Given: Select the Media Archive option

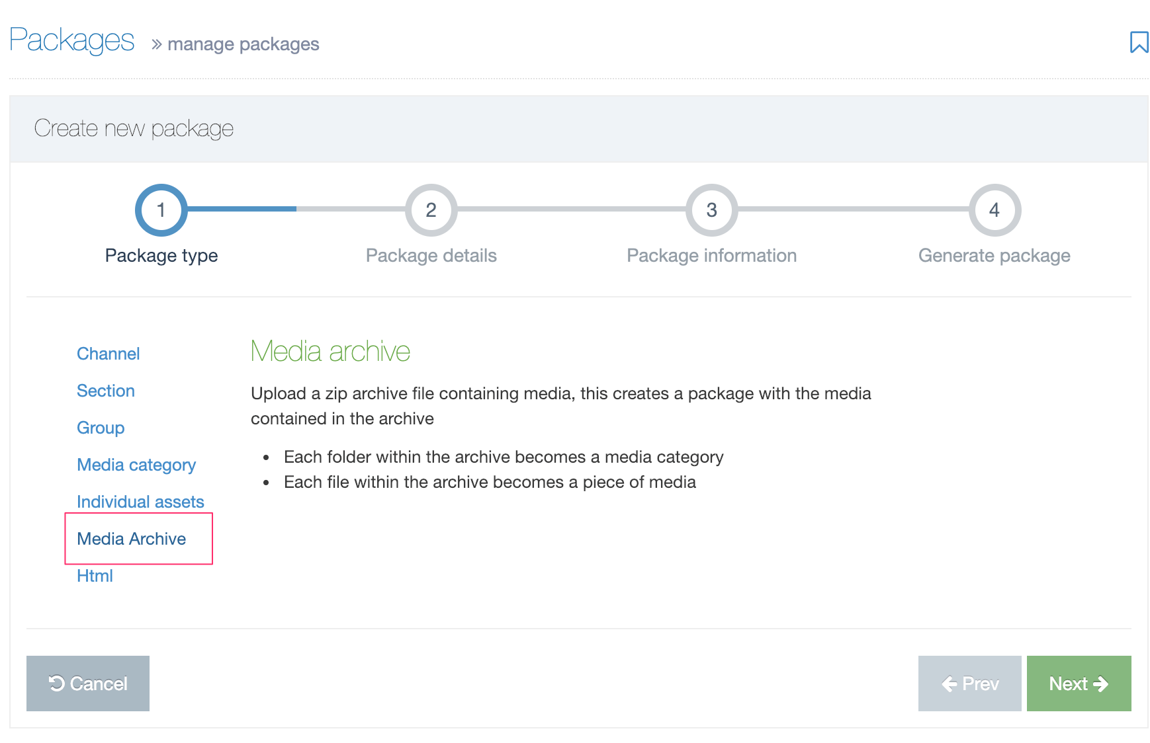Looking at the screenshot, I should click(x=132, y=539).
